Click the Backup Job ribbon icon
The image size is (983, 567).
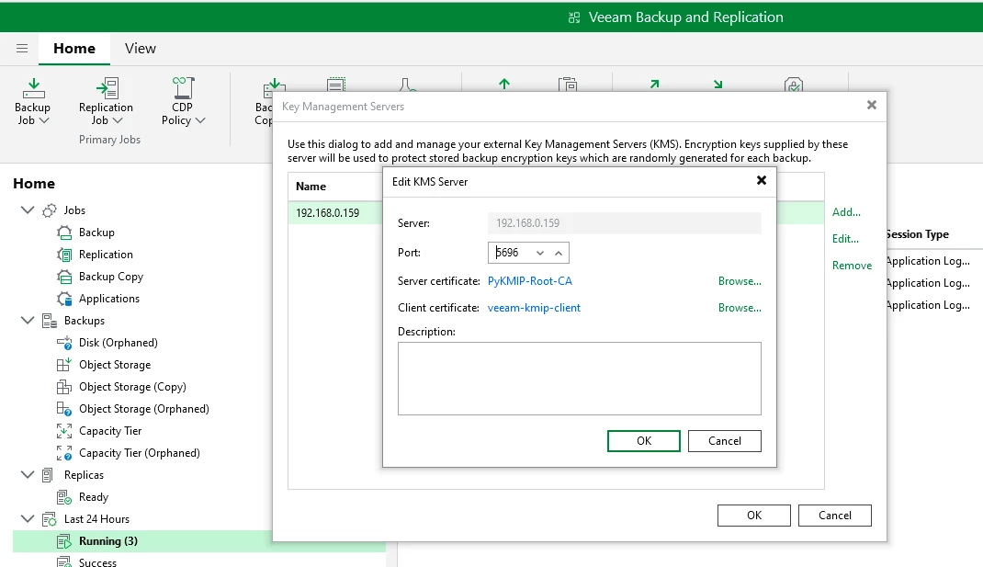33,89
